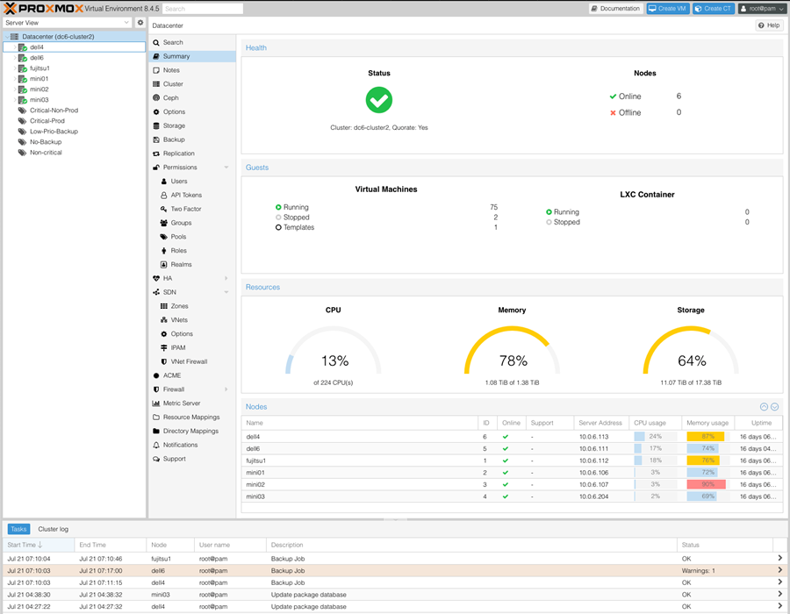Image resolution: width=790 pixels, height=614 pixels.
Task: Collapse the Datacenter tree node
Action: pos(7,37)
